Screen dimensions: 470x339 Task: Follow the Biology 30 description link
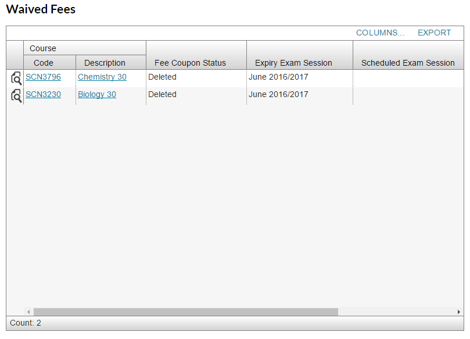click(97, 94)
